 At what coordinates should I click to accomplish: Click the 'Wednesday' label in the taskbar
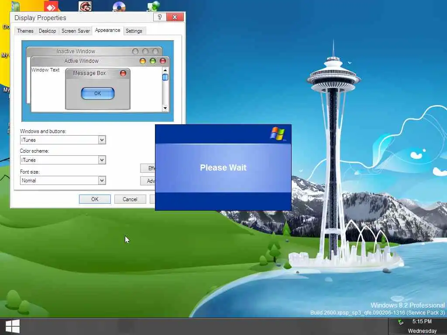(422, 331)
